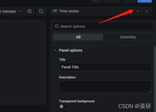This screenshot has height=112, width=156.
Task: Toggle the Transparent background switch
Action: coord(63,106)
